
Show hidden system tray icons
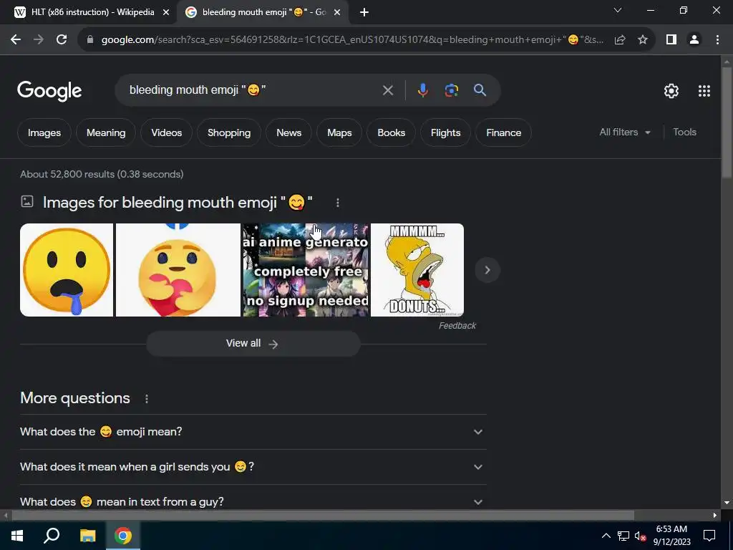click(x=606, y=536)
